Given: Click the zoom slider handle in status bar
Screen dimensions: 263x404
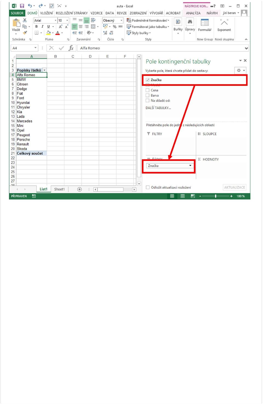Looking at the screenshot, I should coord(216,196).
